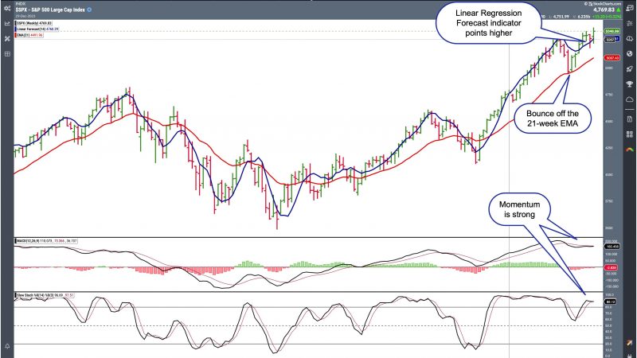Click the colored gauge meter icon in right sidebar
Image resolution: width=637 pixels, height=358 pixels.
coord(630,150)
